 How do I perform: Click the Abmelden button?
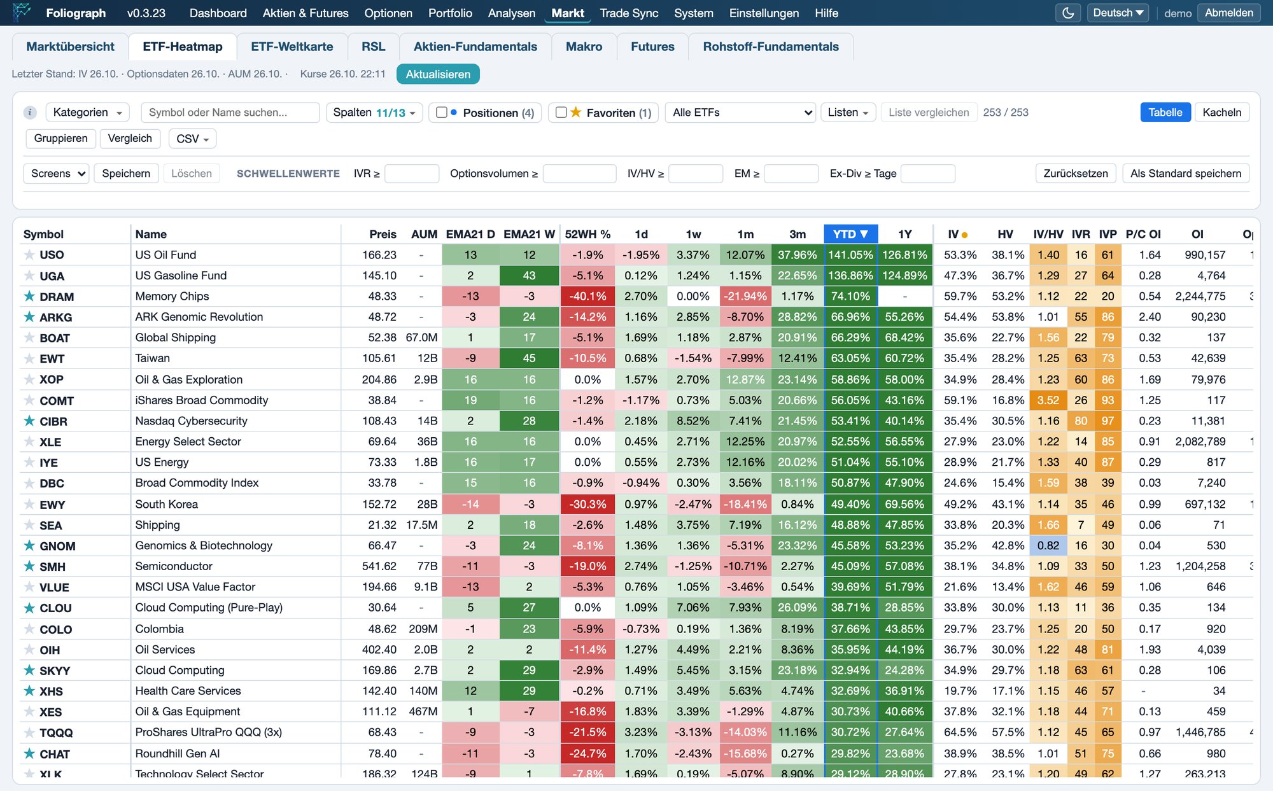(1228, 13)
